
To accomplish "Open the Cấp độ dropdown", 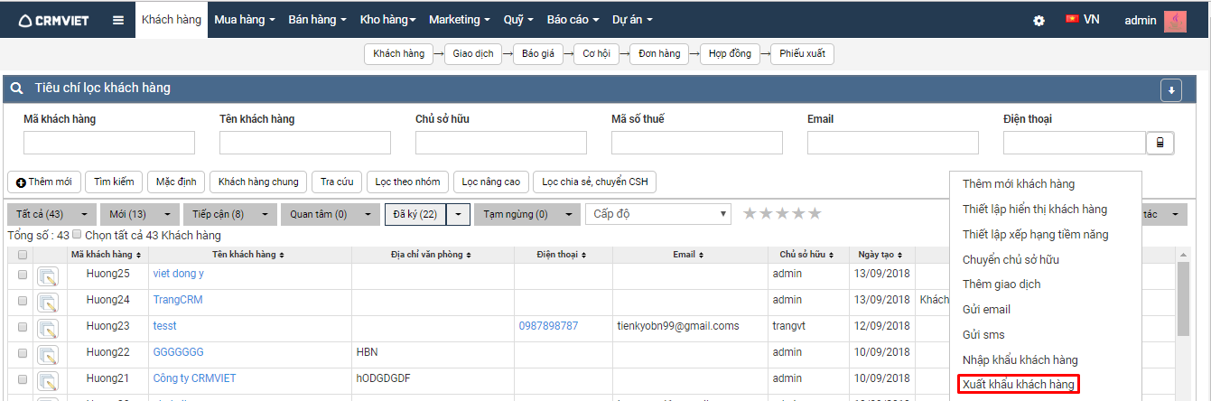I will click(x=658, y=214).
